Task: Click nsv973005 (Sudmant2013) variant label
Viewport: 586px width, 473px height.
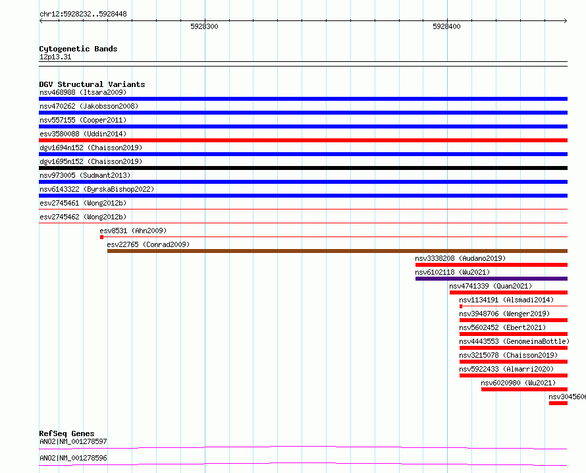Action: coord(85,175)
